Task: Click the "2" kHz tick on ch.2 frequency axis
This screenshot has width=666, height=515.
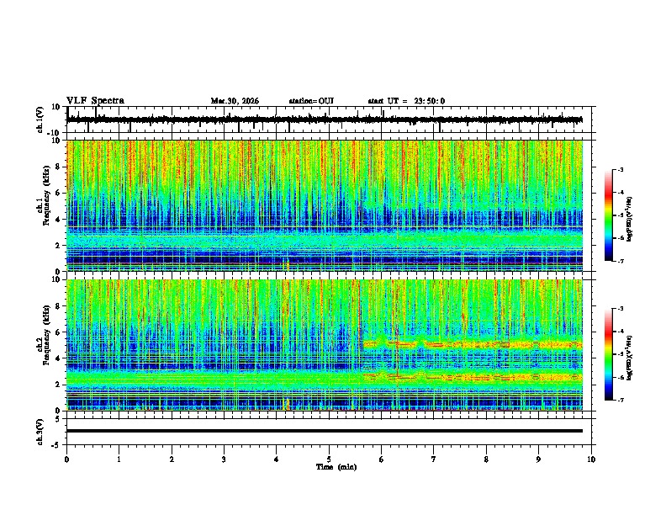Action: (x=59, y=385)
